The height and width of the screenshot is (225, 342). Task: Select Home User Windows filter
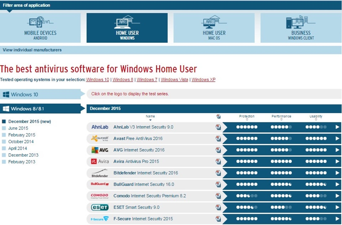coord(127,28)
